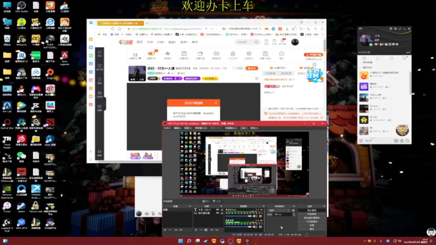Screen dimensions: 436x245
Task: Open the scene transition type dropdown in OBS
Action: tap(278, 211)
